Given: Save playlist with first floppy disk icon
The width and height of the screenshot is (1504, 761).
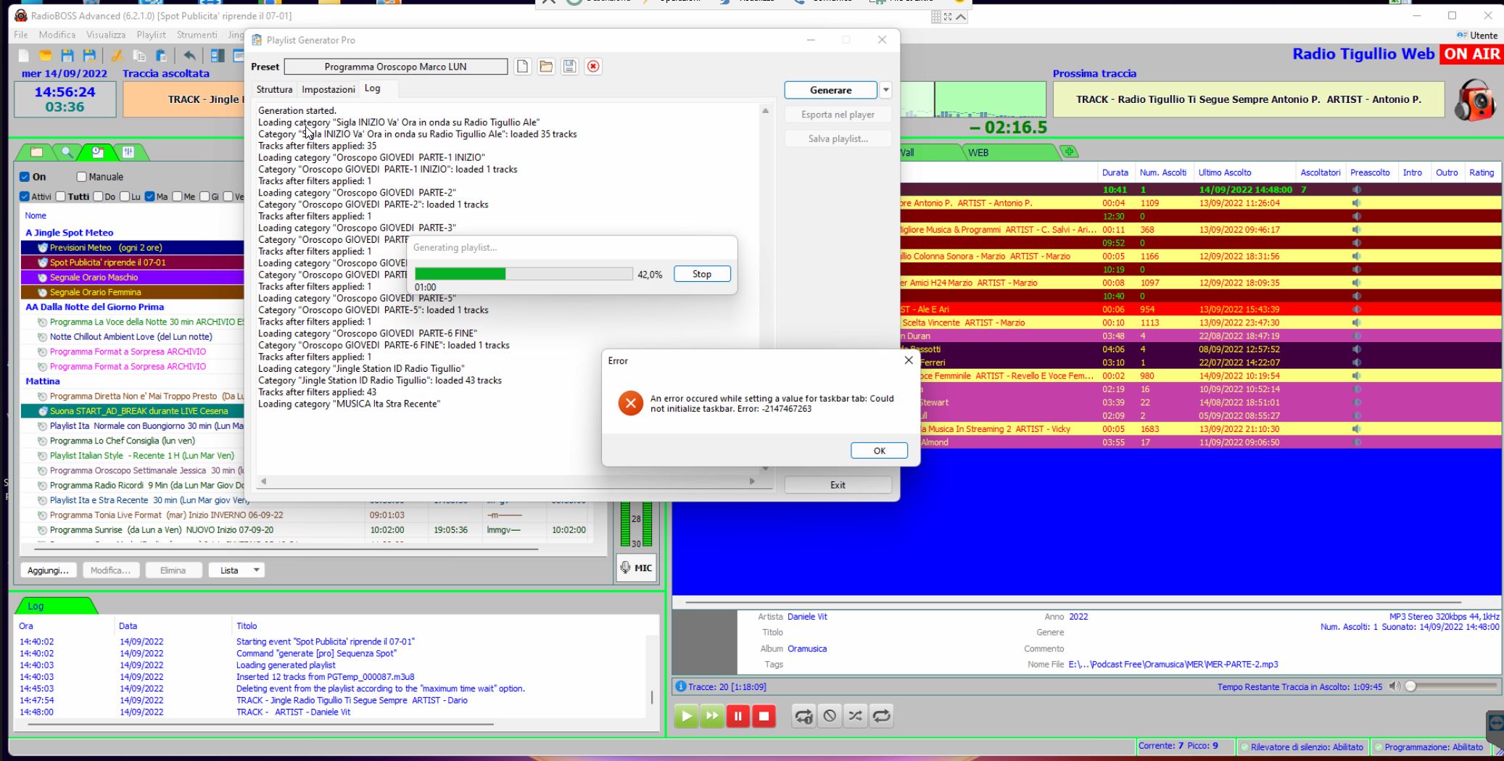Looking at the screenshot, I should click(x=67, y=56).
